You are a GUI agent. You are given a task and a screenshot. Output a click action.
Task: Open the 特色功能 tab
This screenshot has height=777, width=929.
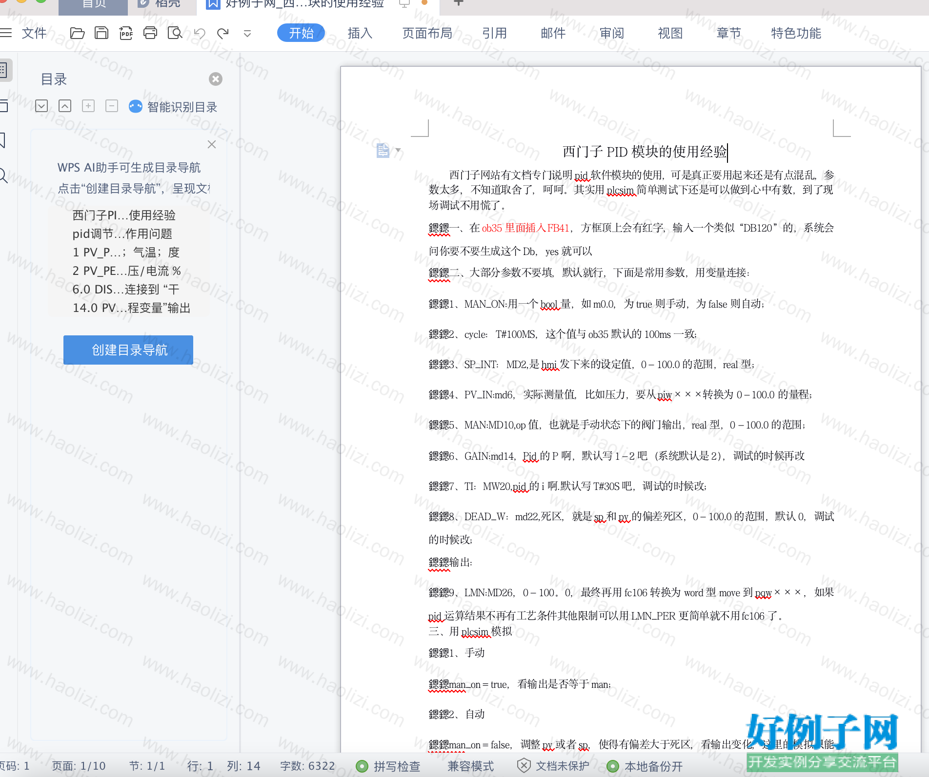(x=796, y=33)
